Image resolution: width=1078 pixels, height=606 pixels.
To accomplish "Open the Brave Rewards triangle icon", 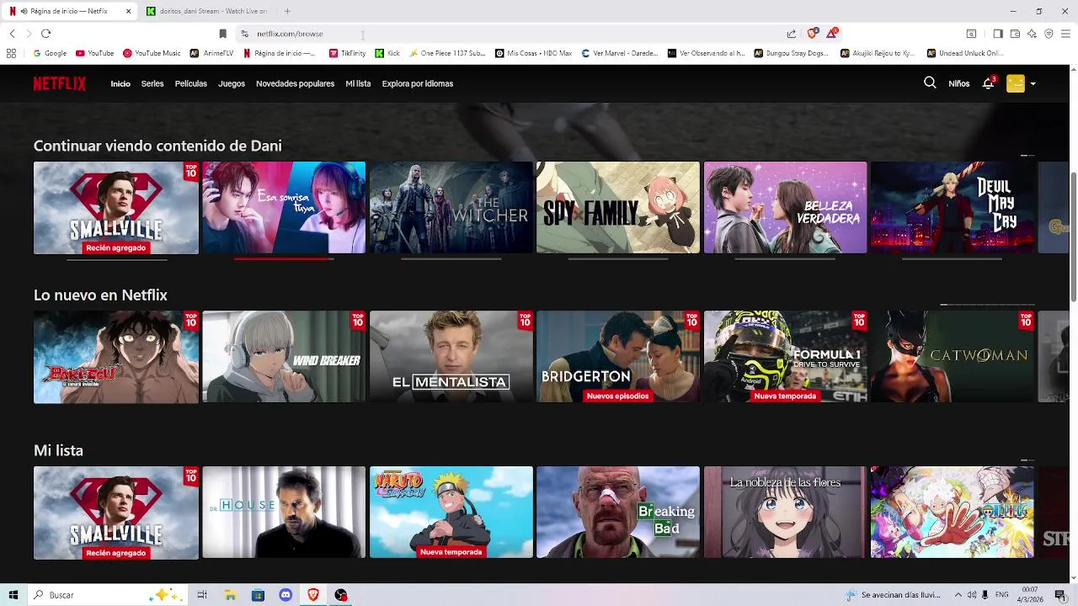I will [x=832, y=34].
